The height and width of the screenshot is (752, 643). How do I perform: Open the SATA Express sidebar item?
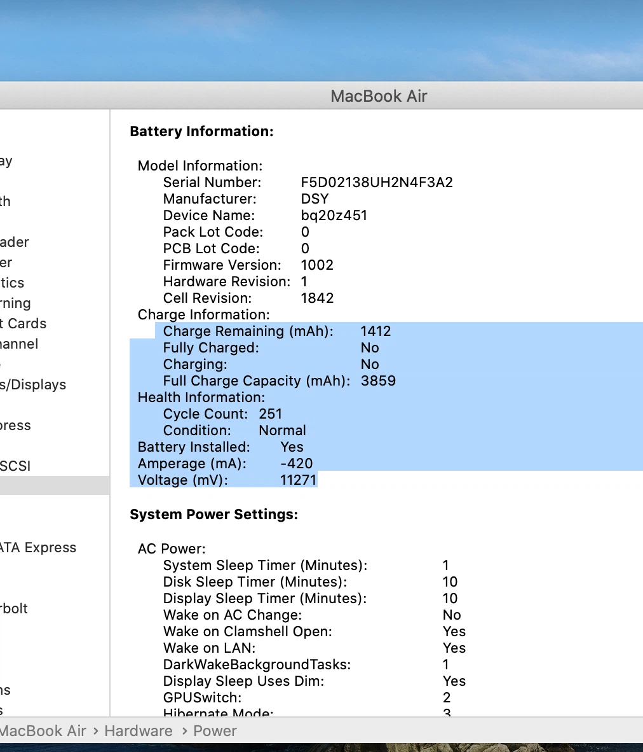pos(38,547)
